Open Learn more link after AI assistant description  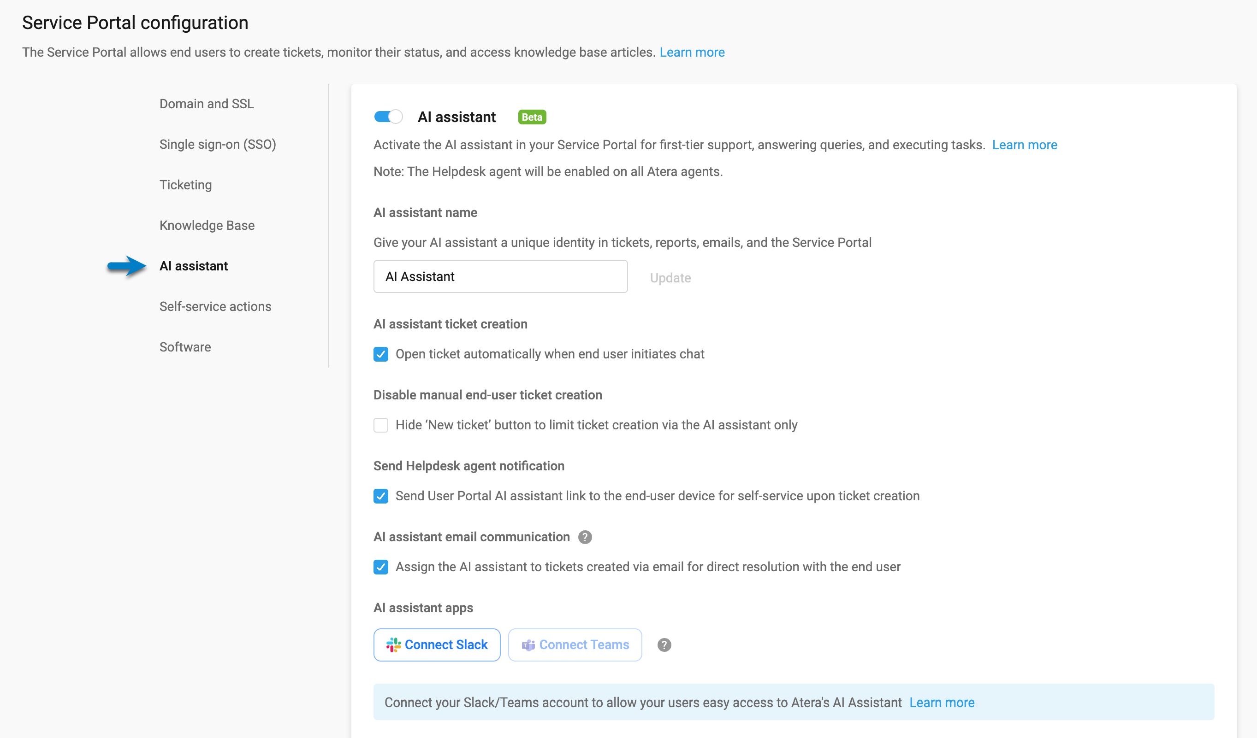[x=1025, y=145]
